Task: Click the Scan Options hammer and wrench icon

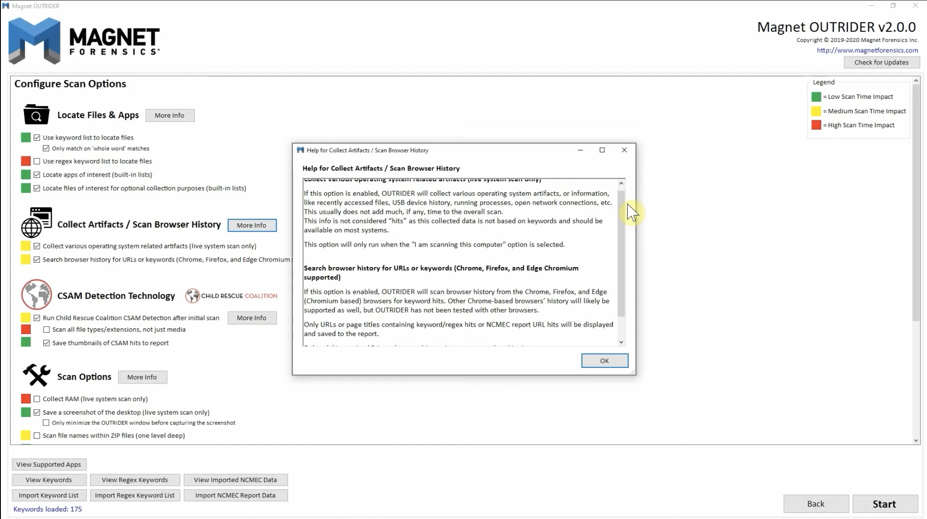Action: 37,376
